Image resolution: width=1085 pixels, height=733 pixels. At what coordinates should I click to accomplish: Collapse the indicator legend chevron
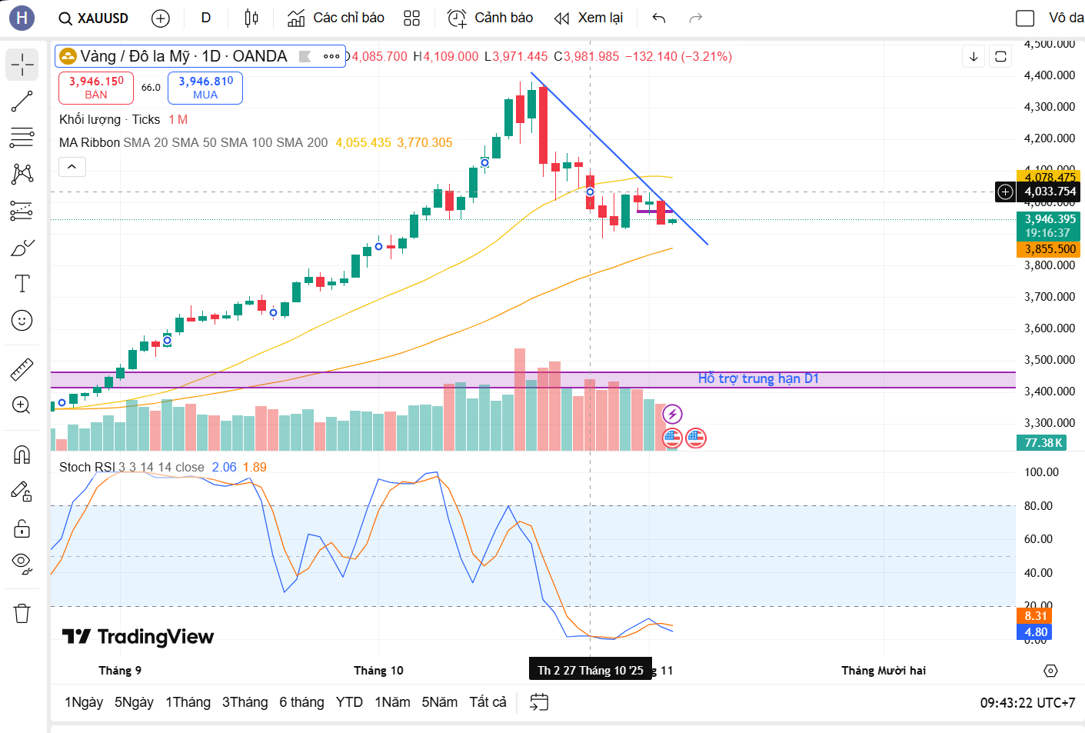tap(72, 166)
